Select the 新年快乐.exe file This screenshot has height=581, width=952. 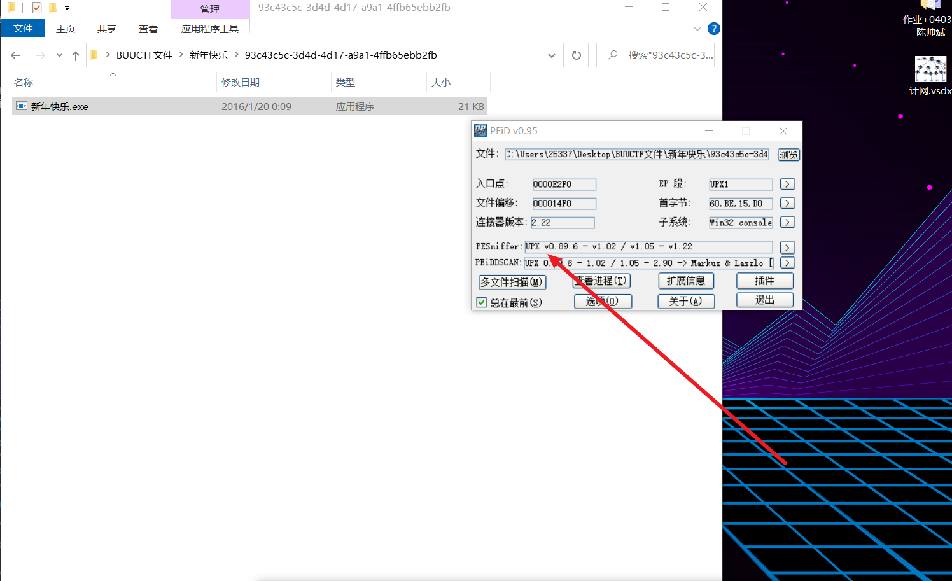(x=249, y=106)
